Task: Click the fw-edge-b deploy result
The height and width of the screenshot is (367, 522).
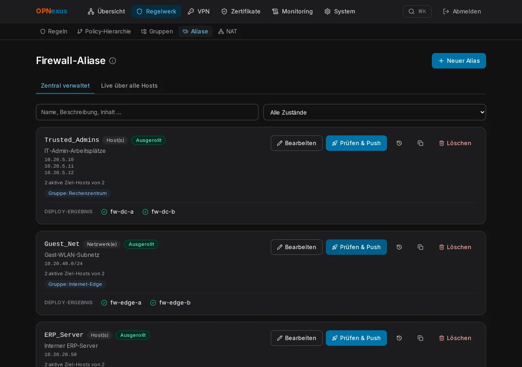Action: pyautogui.click(x=170, y=303)
